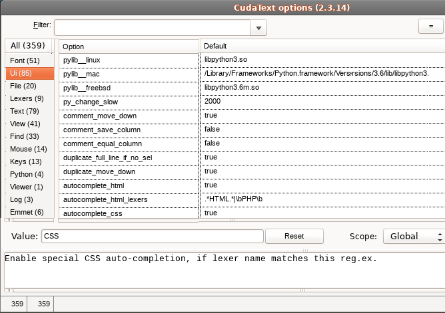Select the Viewer (1) category

29,187
